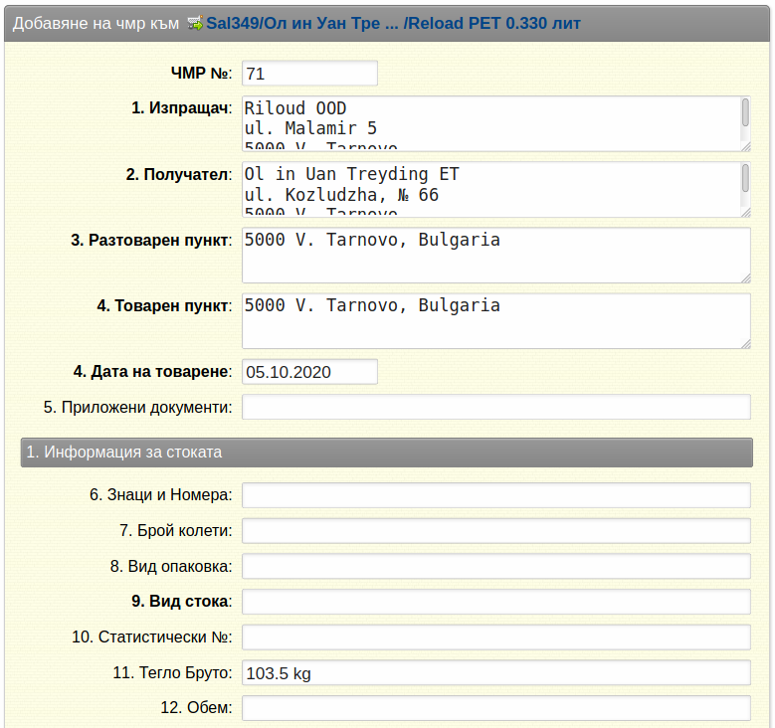This screenshot has width=775, height=728.
Task: Focus the Брой колети field
Action: click(496, 530)
